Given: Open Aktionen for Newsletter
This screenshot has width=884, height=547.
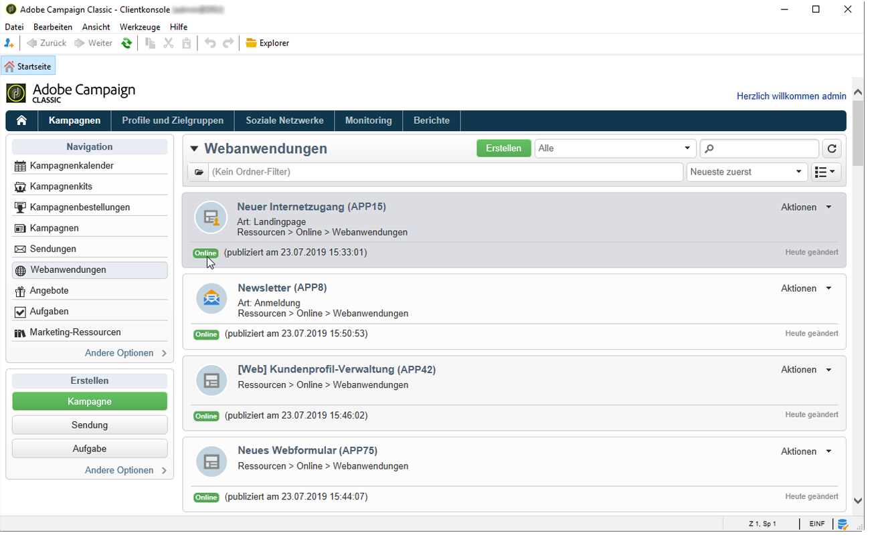Looking at the screenshot, I should pos(806,288).
